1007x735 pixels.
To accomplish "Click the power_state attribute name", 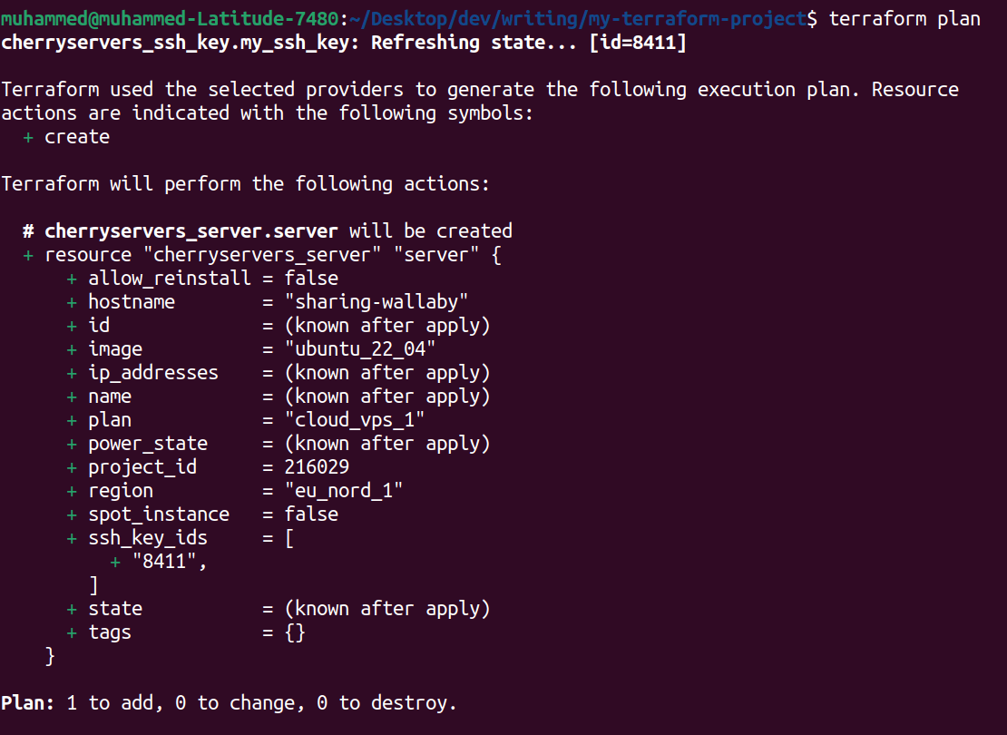I will point(148,443).
